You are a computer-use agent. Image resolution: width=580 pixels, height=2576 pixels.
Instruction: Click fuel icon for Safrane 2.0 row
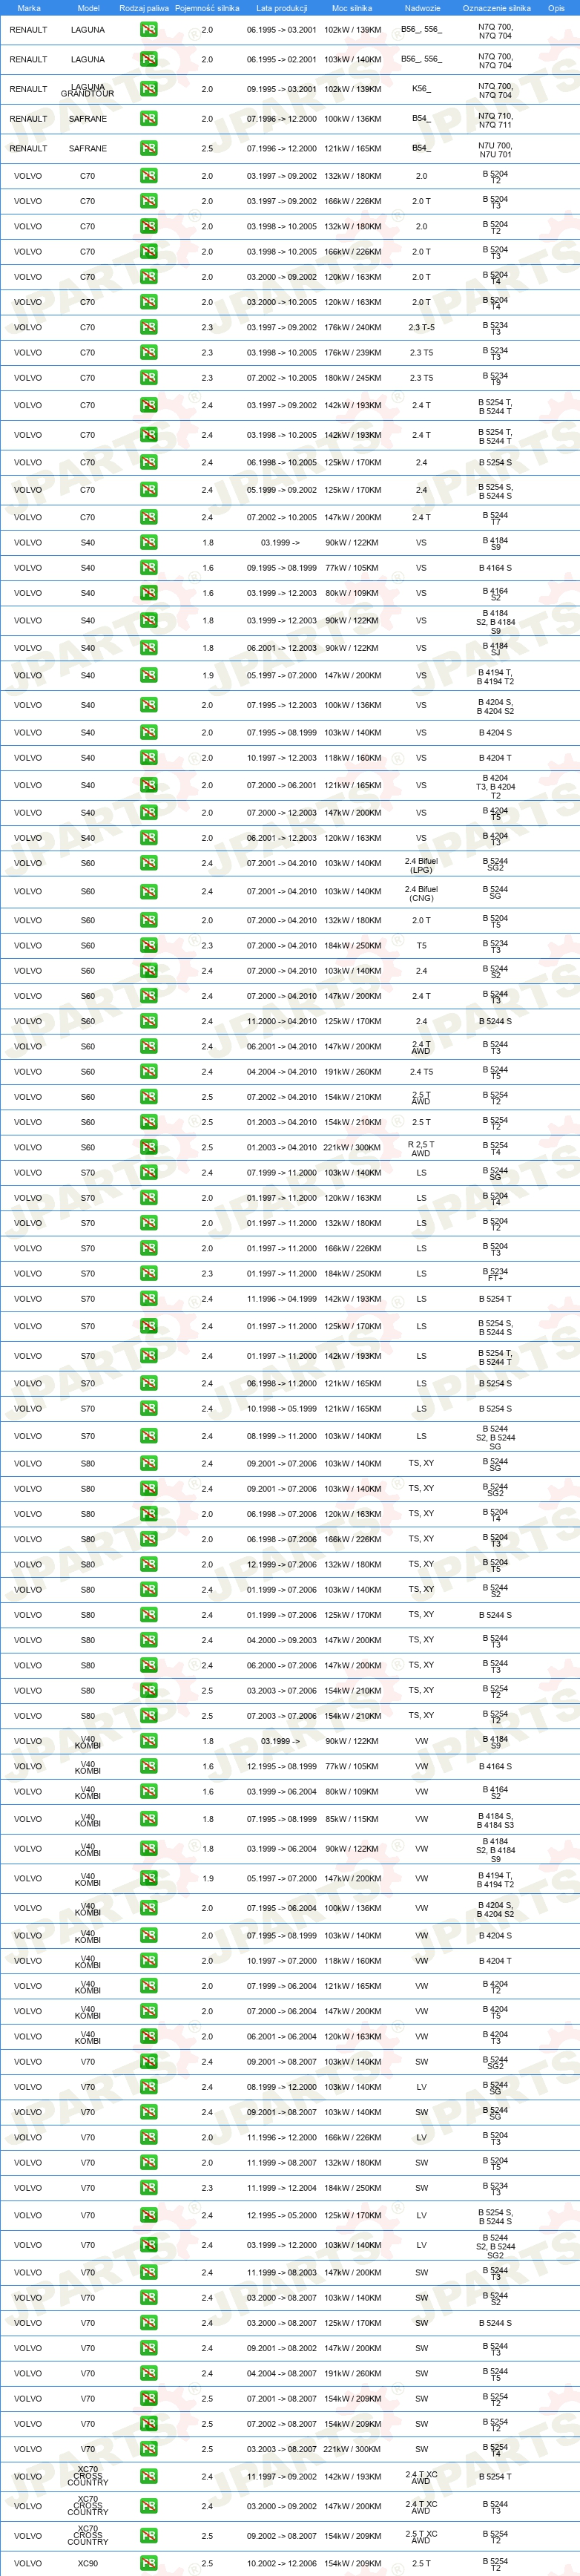(x=148, y=119)
